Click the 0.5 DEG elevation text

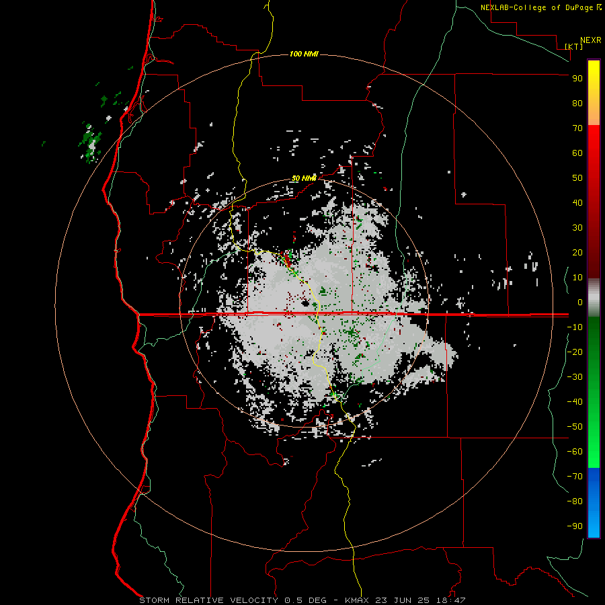click(305, 600)
